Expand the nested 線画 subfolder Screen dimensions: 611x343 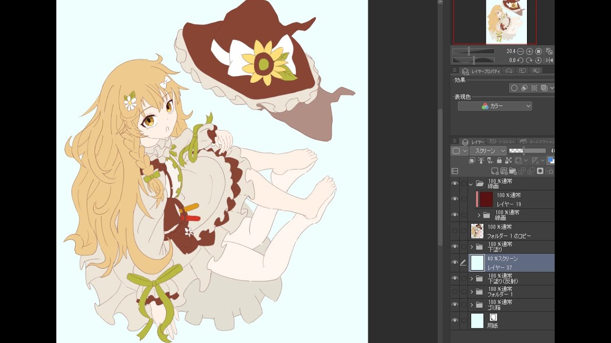tap(479, 215)
